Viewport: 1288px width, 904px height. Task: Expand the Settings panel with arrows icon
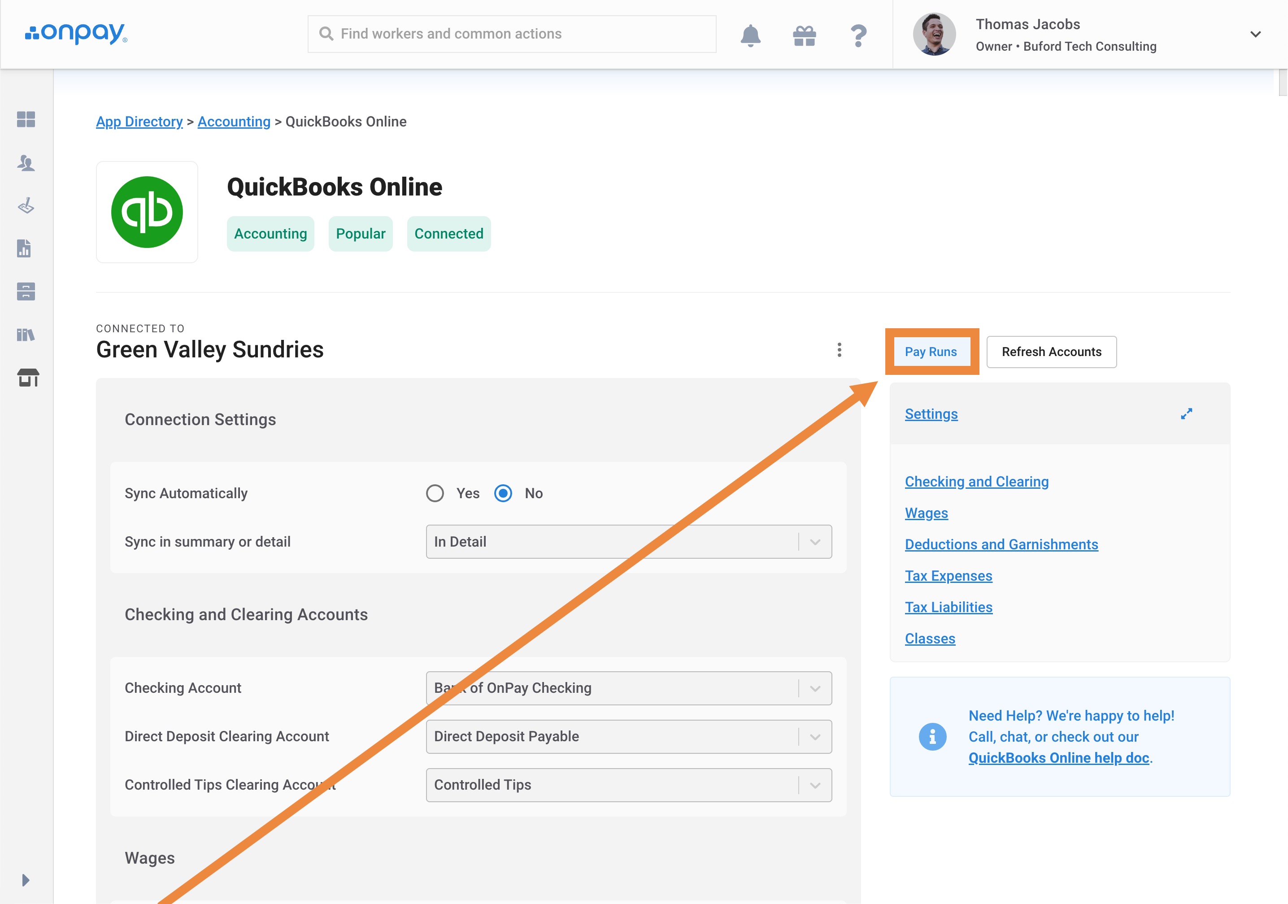1187,414
